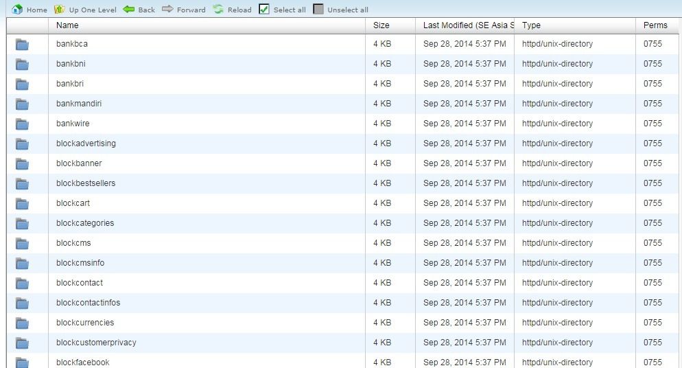Go Up One Level in directory

point(60,10)
